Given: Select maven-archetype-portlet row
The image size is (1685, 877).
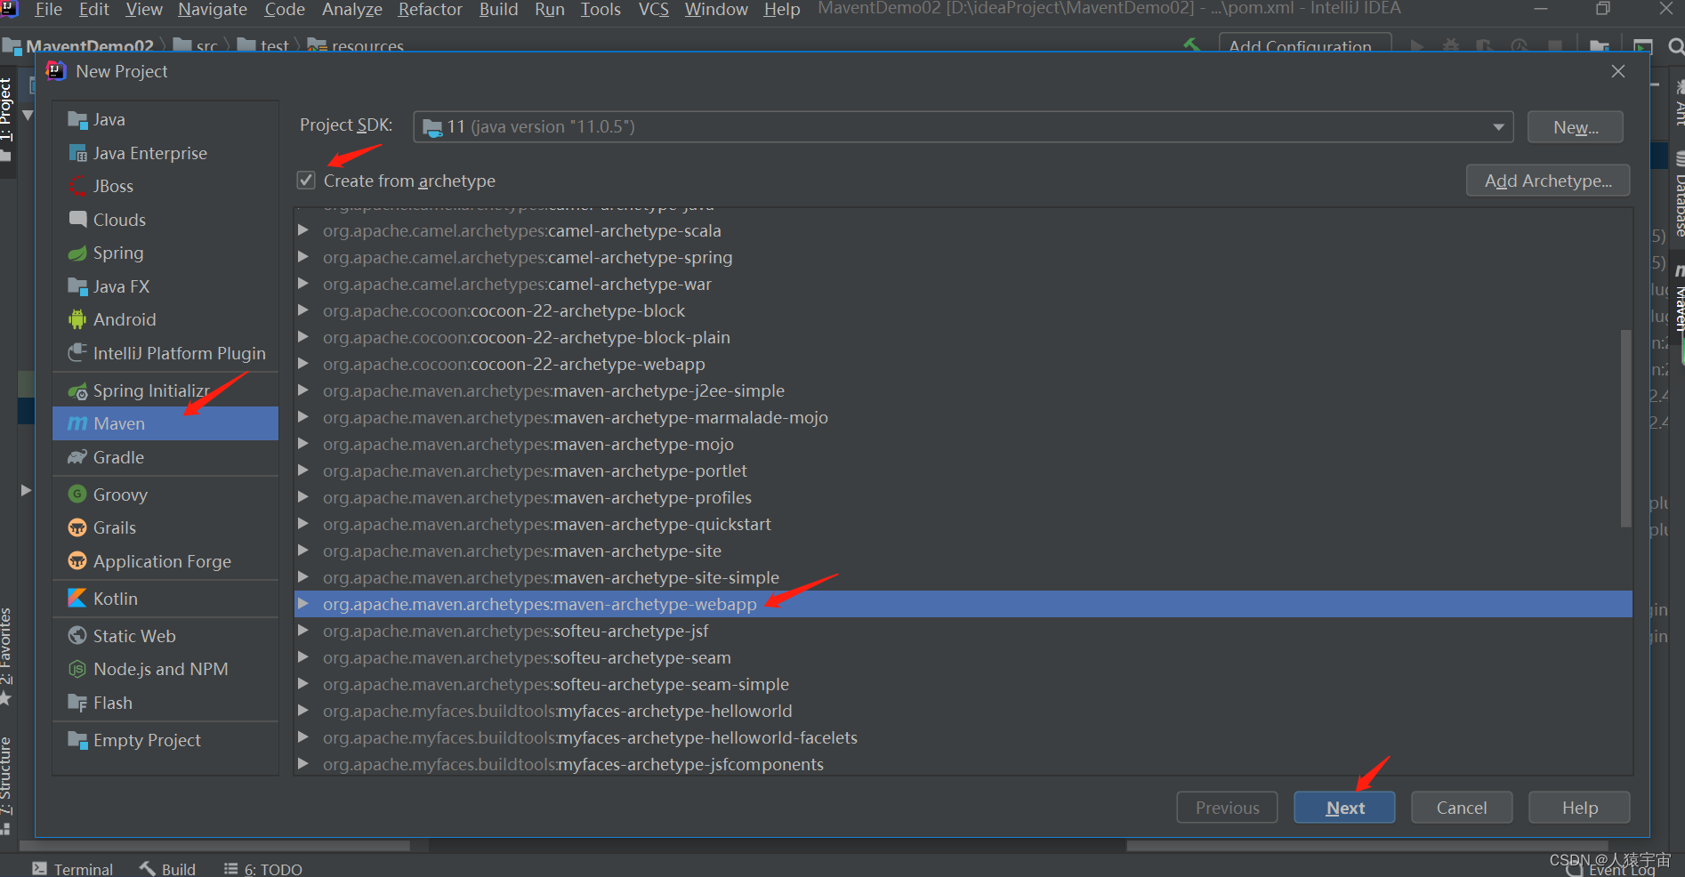Looking at the screenshot, I should (x=963, y=471).
